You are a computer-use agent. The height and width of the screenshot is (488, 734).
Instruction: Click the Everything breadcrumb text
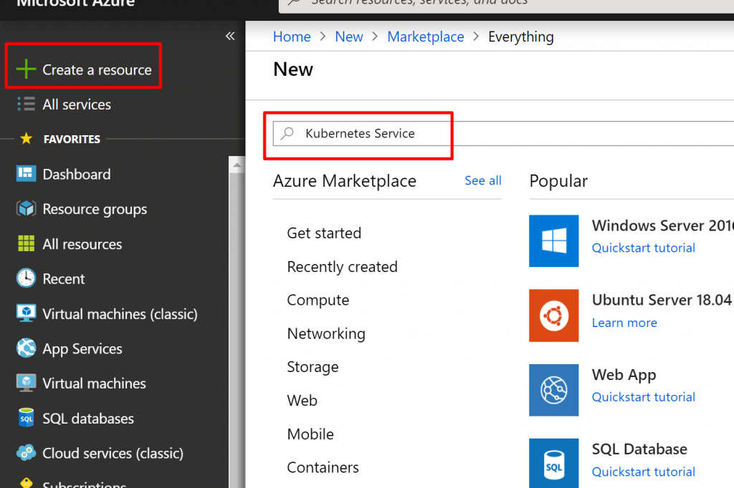(520, 37)
